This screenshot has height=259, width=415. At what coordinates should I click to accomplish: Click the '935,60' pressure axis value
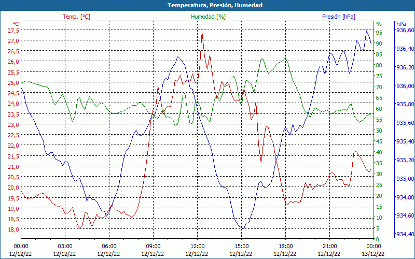[x=405, y=123]
